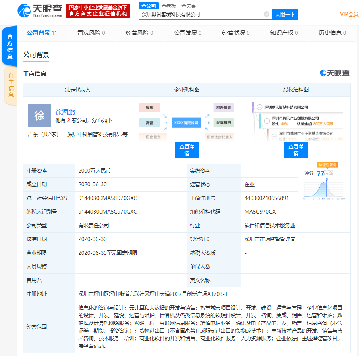The width and height of the screenshot is (359, 356).
Task: Click the 徐 avatar thumbnail
Action: (x=39, y=115)
